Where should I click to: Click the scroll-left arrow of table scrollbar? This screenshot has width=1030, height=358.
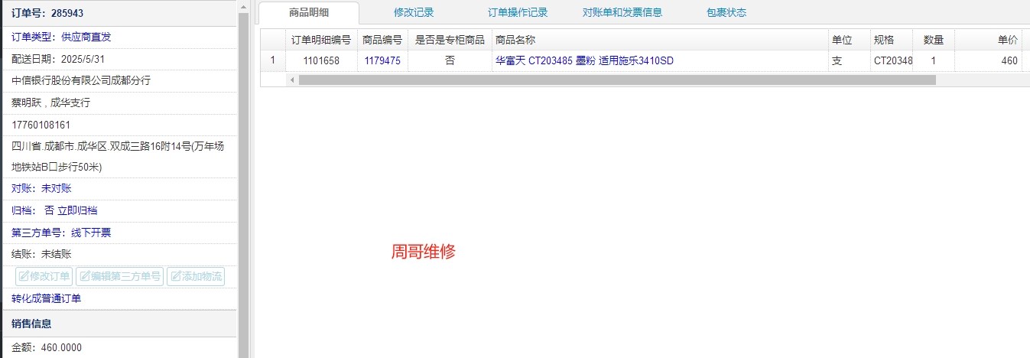[291, 80]
